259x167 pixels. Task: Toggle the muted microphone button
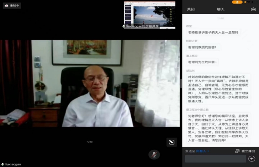(x=154, y=155)
